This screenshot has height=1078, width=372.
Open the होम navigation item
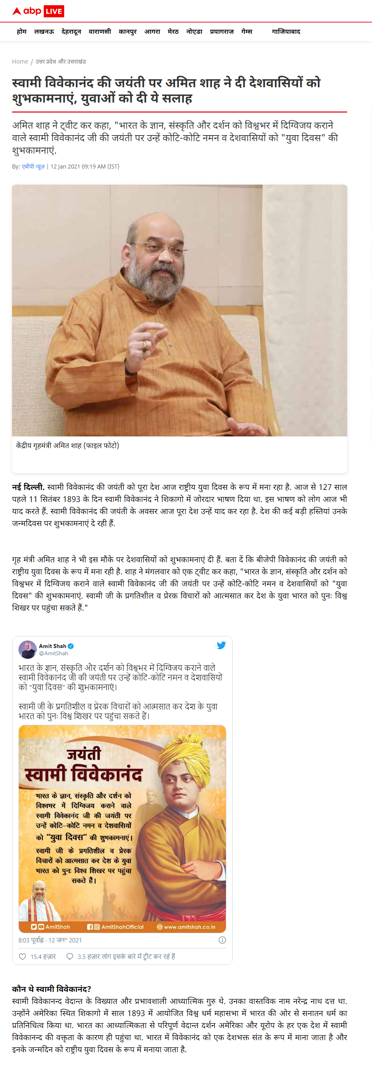tap(21, 31)
